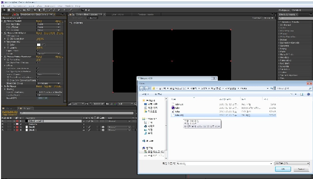Open the OBJ Color white swatch

click(x=39, y=45)
